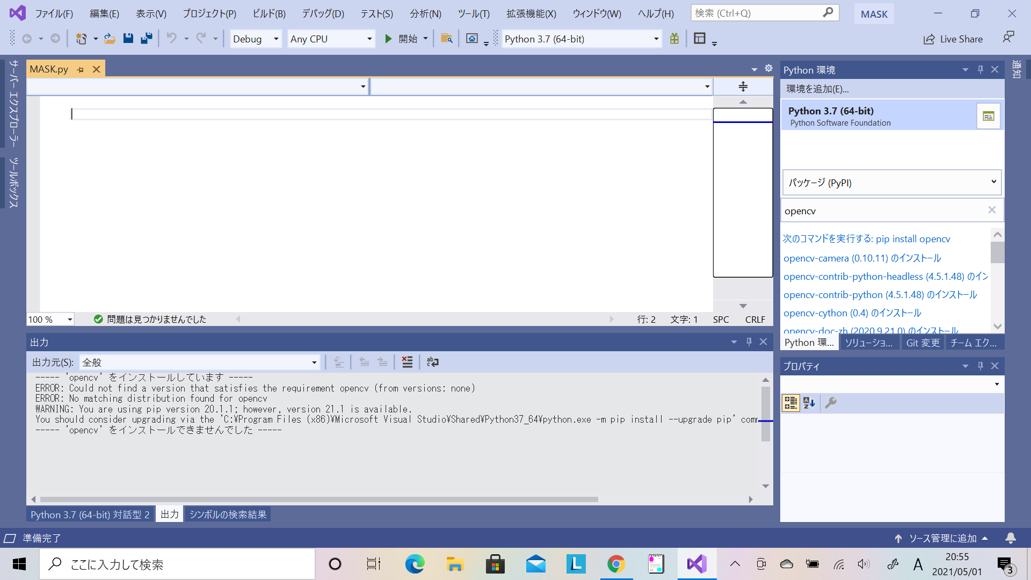Click 環境を追加 in Python 環境 panel

[x=817, y=89]
